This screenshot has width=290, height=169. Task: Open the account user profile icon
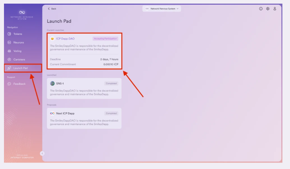pyautogui.click(x=275, y=9)
